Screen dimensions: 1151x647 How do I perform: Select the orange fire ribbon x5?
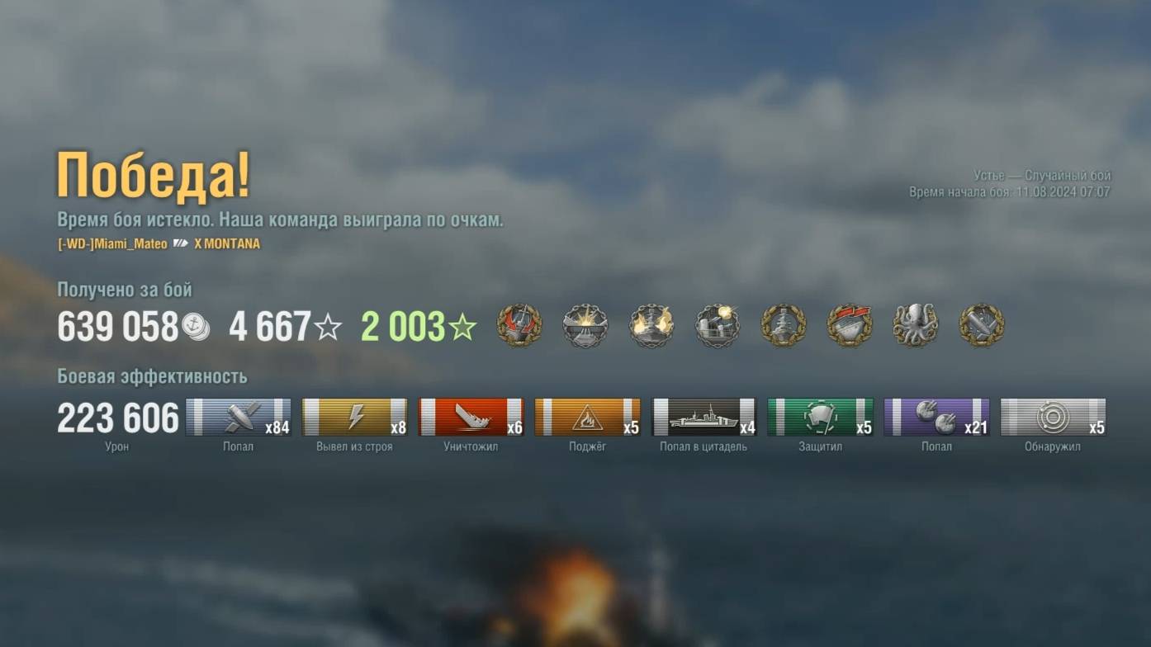588,417
